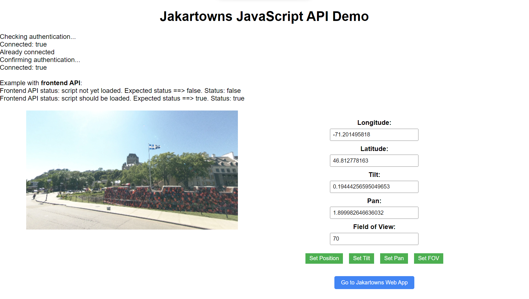Click the 'script not yet loaded' status line
529x299 pixels.
click(120, 91)
